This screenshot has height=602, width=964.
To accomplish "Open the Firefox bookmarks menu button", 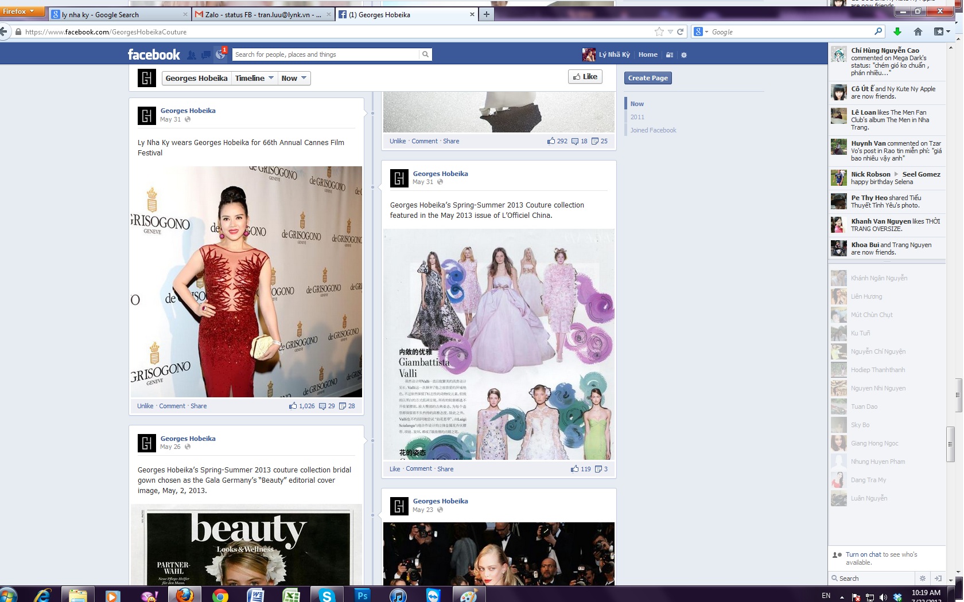I will tap(942, 32).
